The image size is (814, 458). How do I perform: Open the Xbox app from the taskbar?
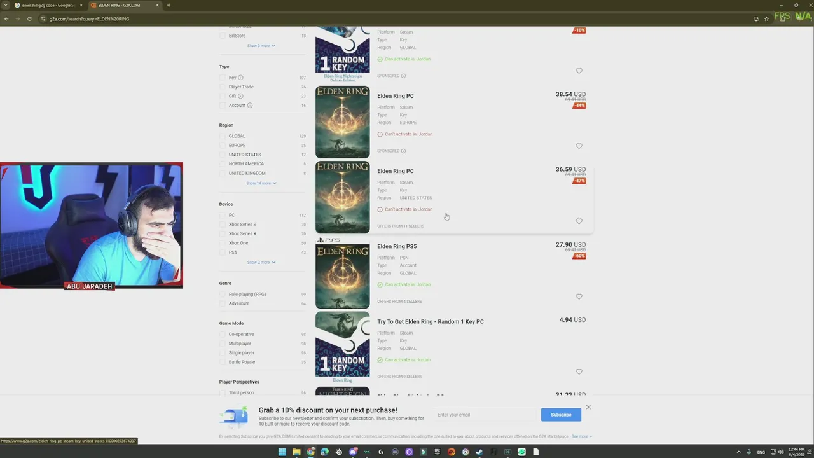pos(507,452)
